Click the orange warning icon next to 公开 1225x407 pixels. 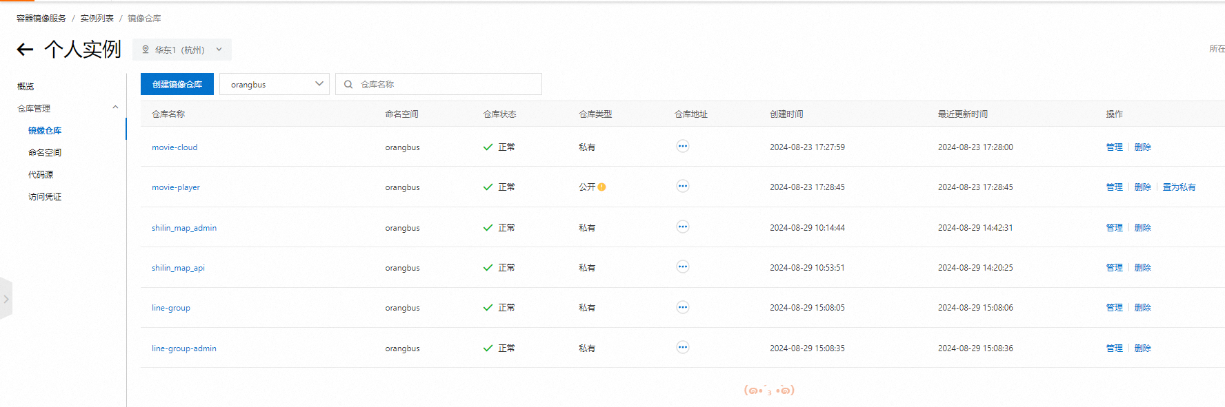tap(602, 187)
